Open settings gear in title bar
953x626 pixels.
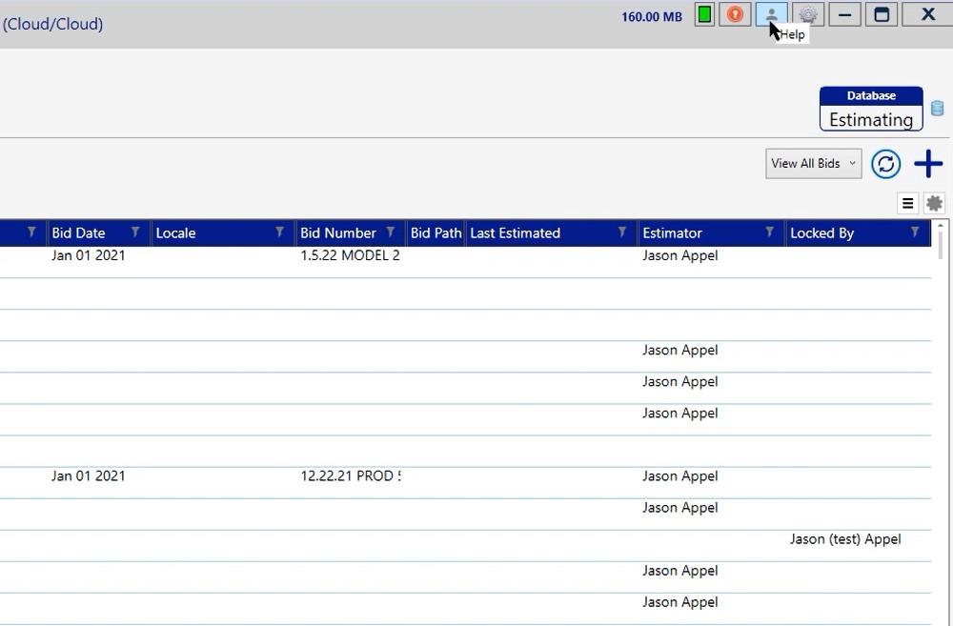[808, 15]
